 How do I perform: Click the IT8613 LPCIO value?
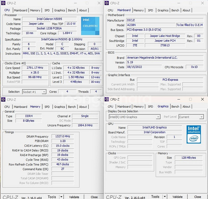pyautogui.click(x=165, y=45)
